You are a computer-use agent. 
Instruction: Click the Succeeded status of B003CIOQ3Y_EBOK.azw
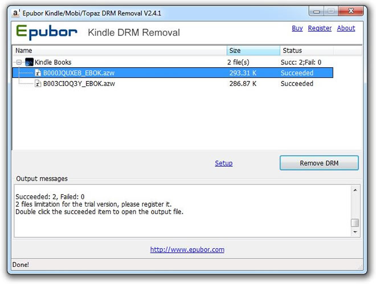click(297, 83)
